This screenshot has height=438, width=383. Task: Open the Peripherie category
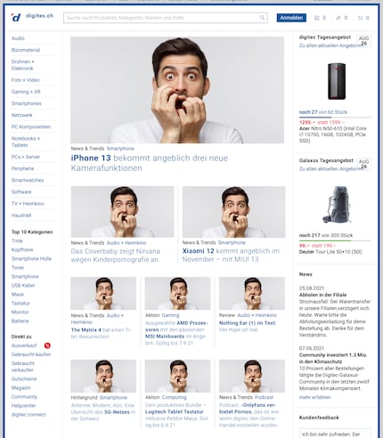pos(22,168)
